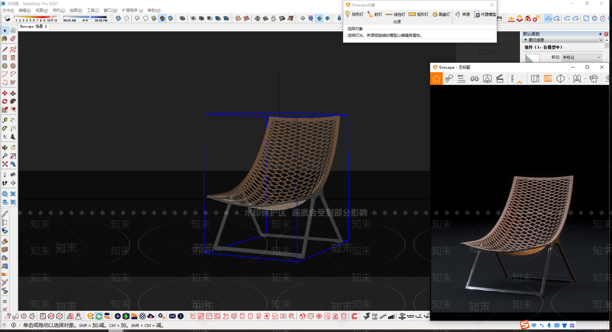
Task: Add a 射灯 spot light
Action: click(x=374, y=14)
